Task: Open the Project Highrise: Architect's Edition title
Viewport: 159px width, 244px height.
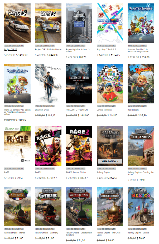Action: click(78, 50)
